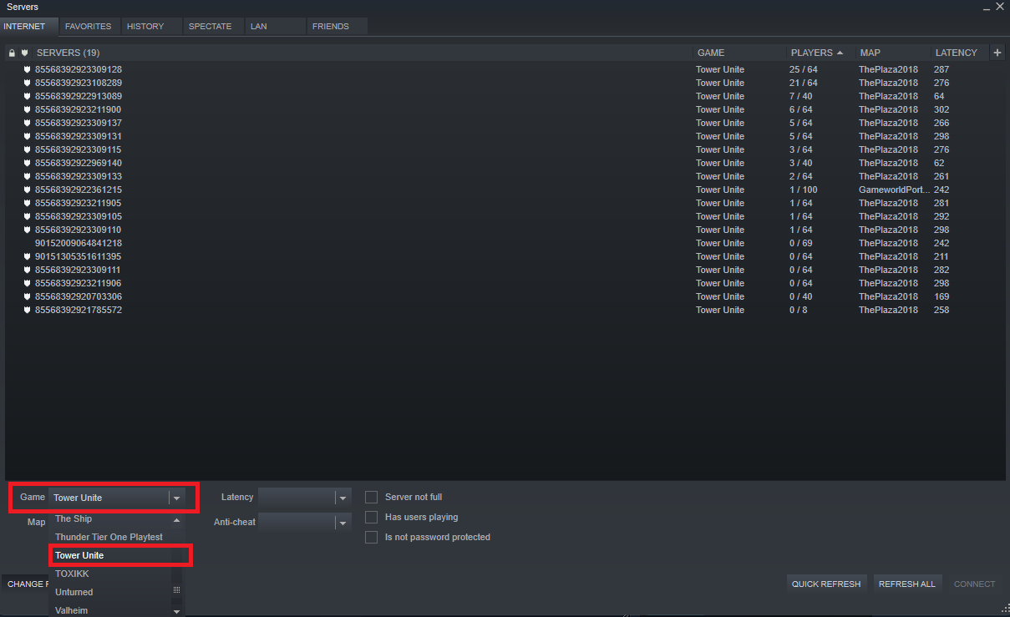
Task: Open the Latency filter dropdown
Action: [304, 498]
